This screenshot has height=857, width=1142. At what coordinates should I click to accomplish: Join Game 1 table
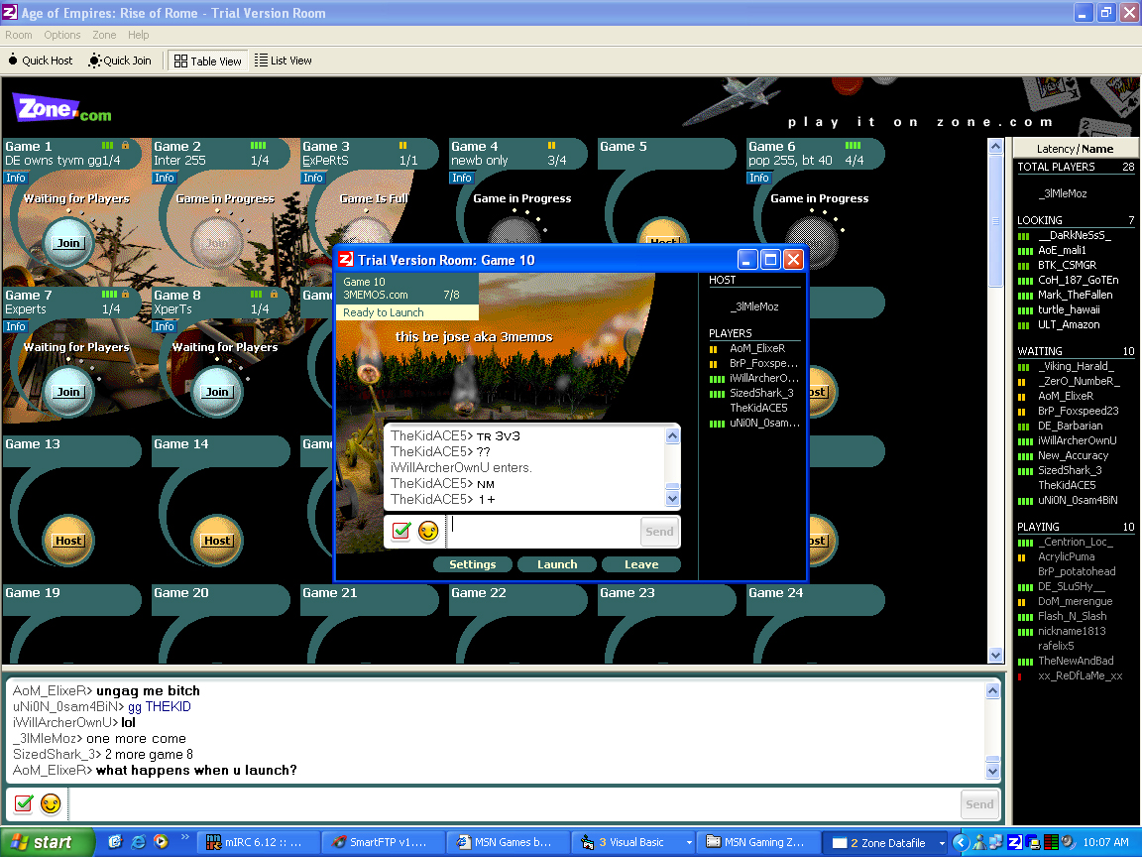pos(68,243)
